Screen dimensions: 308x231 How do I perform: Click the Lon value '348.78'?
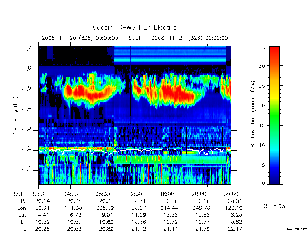pyautogui.click(x=201, y=208)
